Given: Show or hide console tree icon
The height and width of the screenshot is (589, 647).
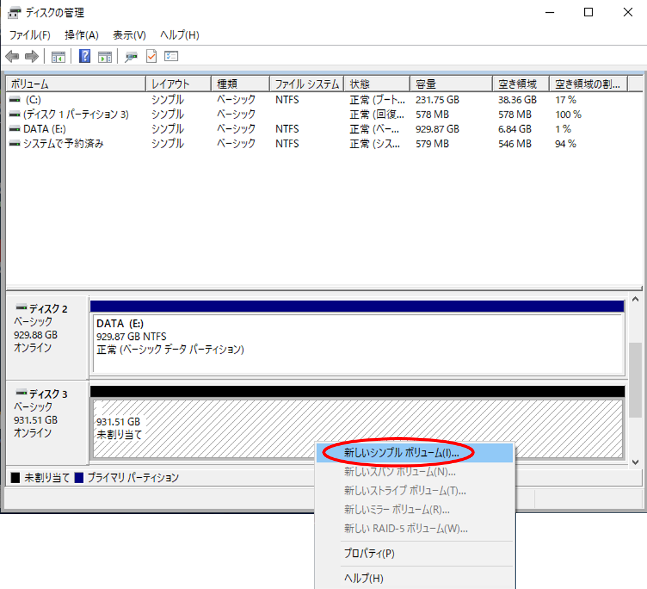Looking at the screenshot, I should click(x=58, y=57).
